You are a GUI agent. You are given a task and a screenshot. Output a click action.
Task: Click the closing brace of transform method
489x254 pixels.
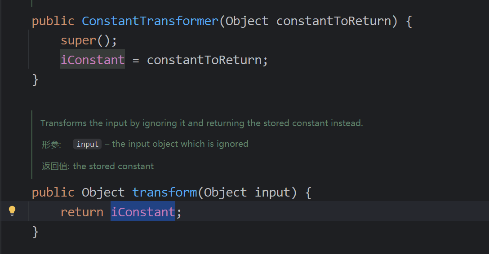coord(35,232)
